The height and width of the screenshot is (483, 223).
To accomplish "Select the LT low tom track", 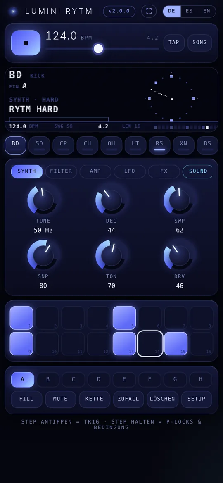I will [135, 145].
